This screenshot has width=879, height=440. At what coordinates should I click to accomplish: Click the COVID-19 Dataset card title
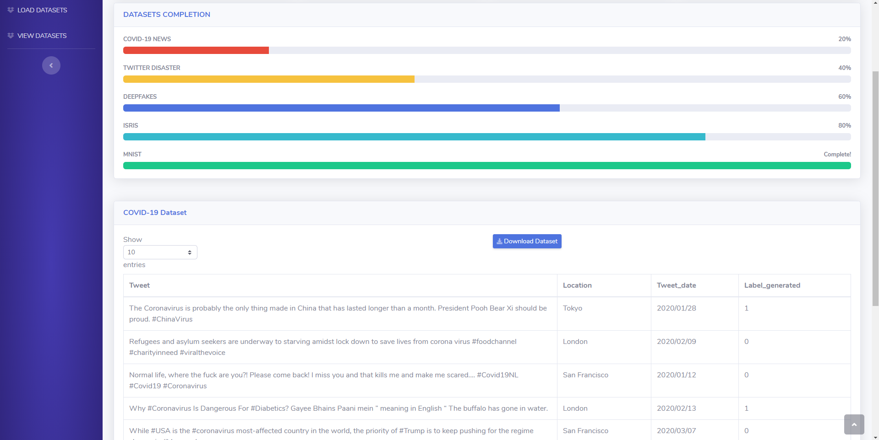(155, 213)
